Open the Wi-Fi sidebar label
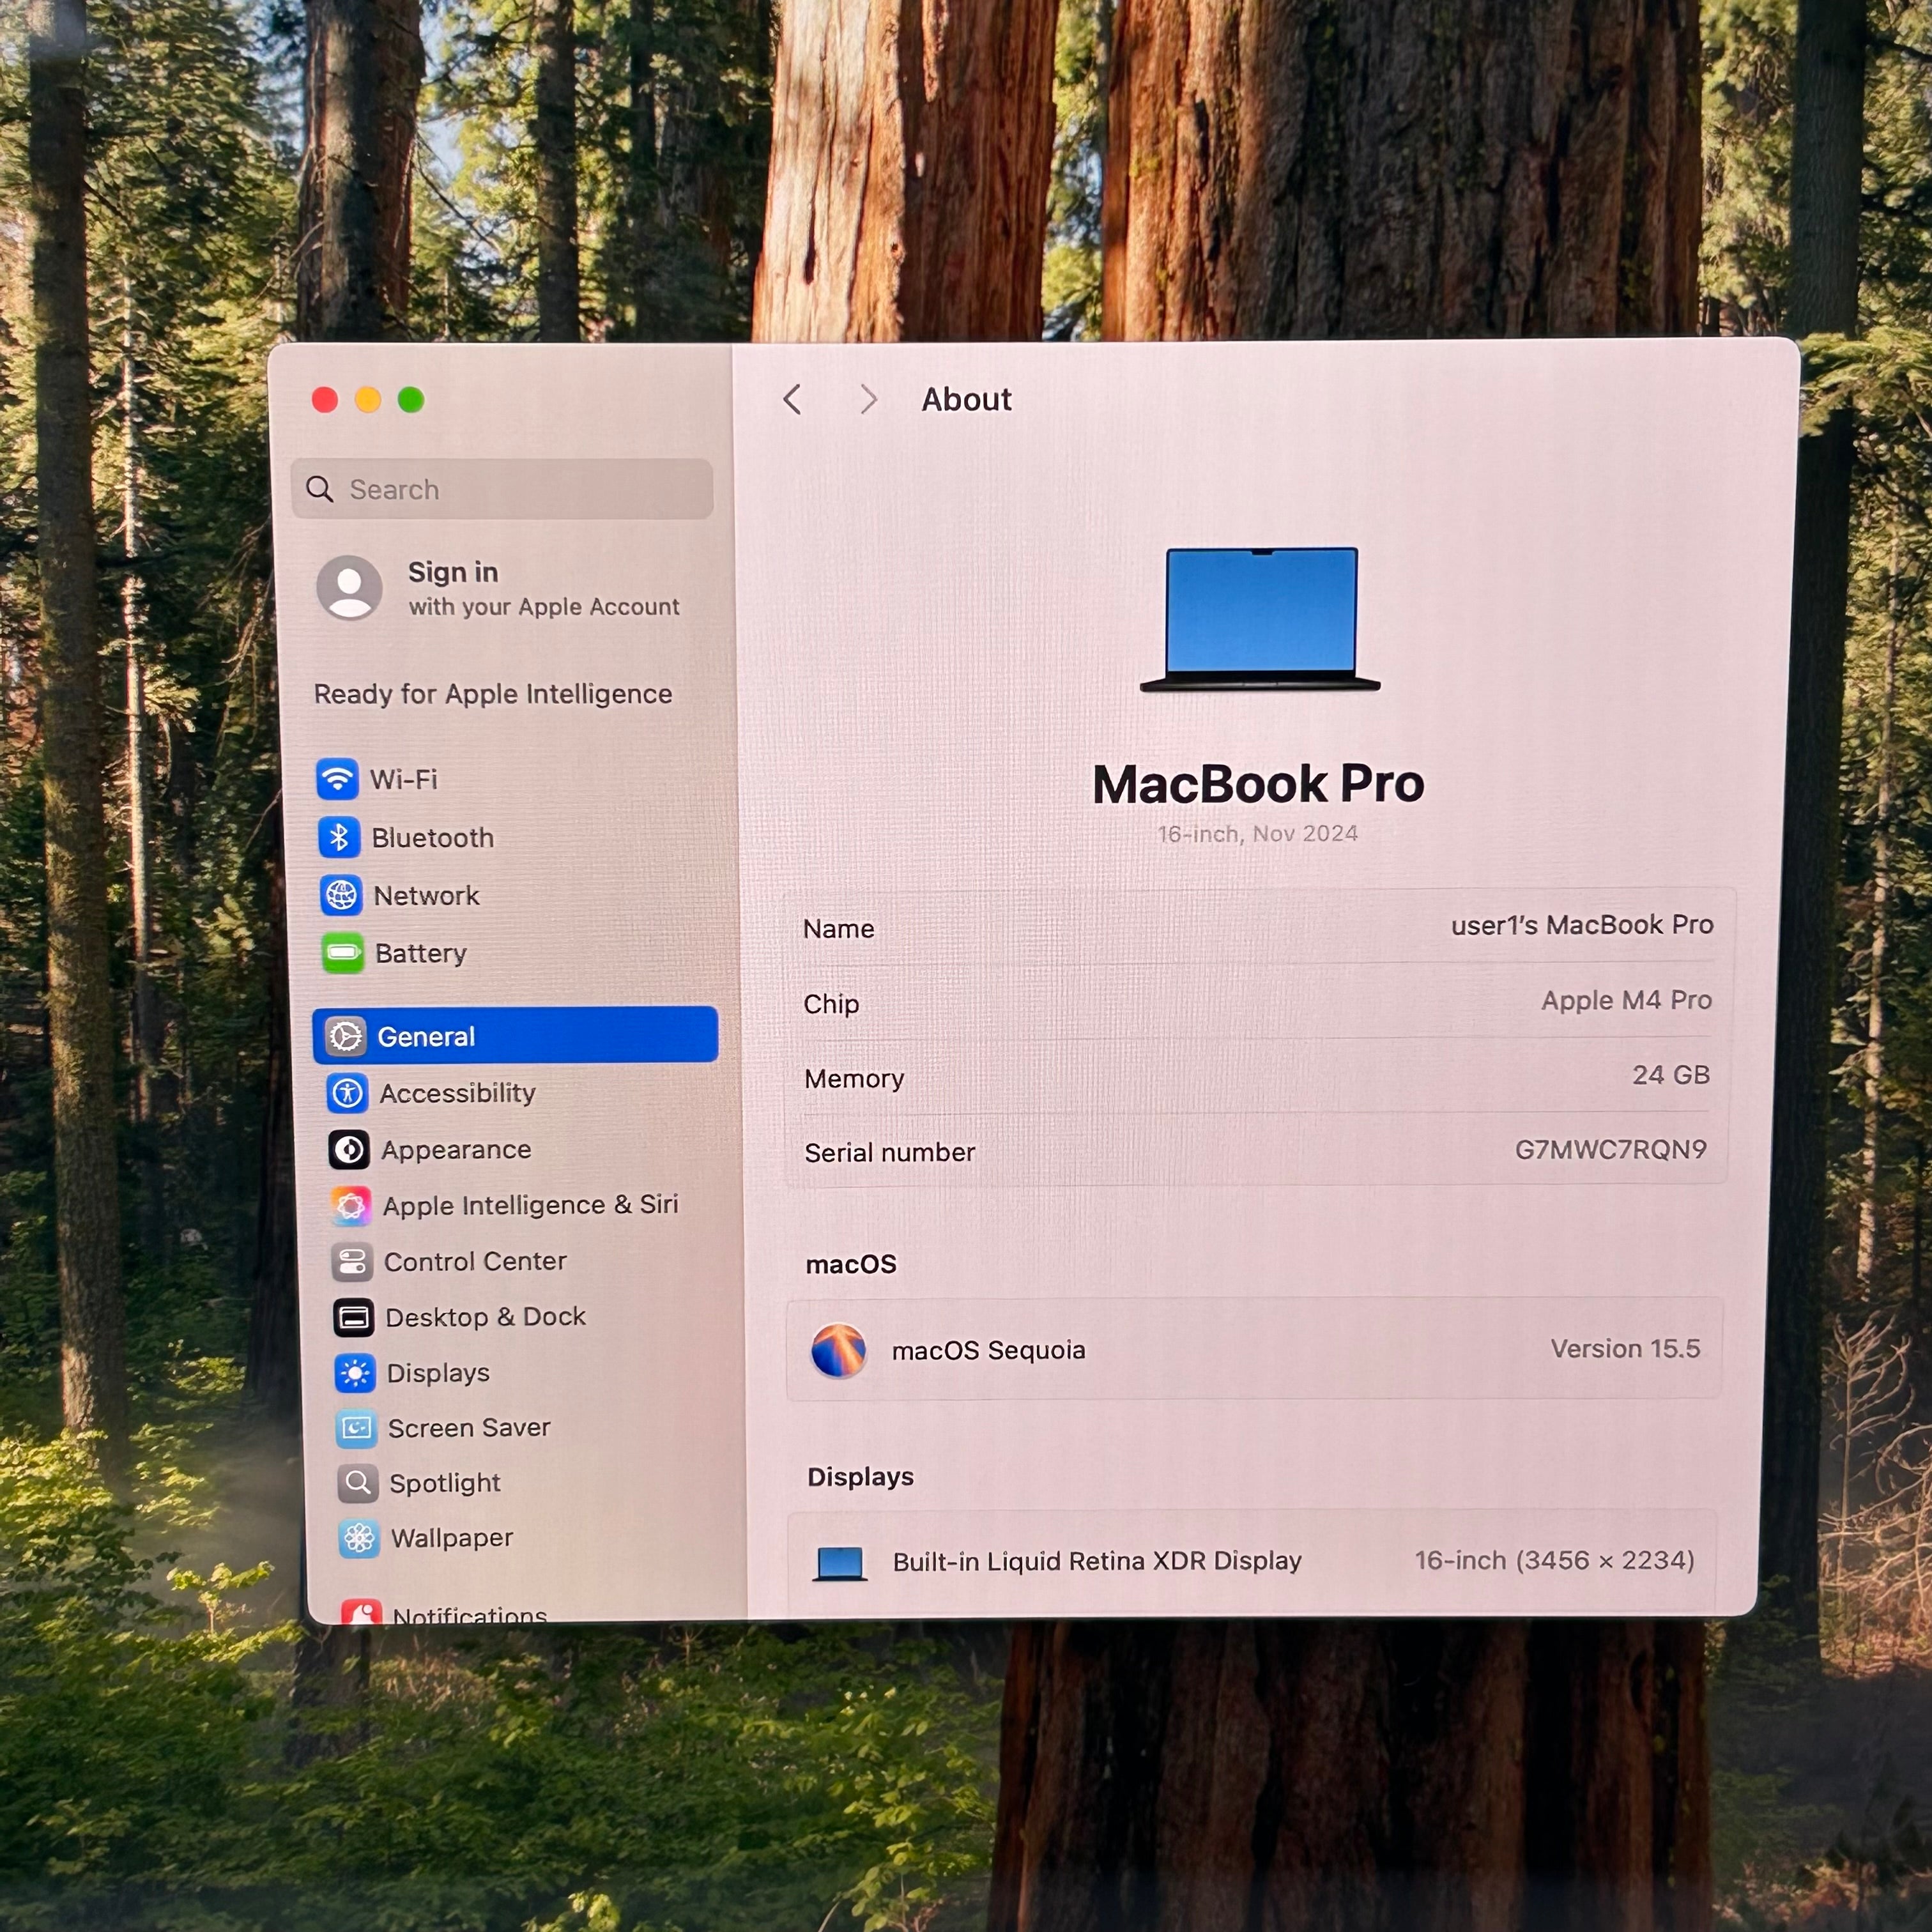This screenshot has width=1932, height=1932. coord(404,779)
